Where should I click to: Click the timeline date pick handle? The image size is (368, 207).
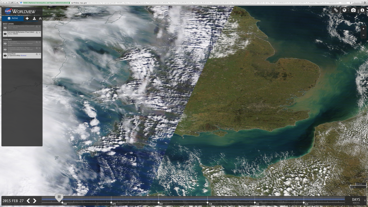coord(59,197)
